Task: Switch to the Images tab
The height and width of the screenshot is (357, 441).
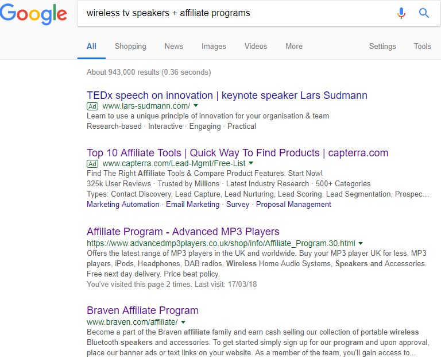Action: (214, 47)
